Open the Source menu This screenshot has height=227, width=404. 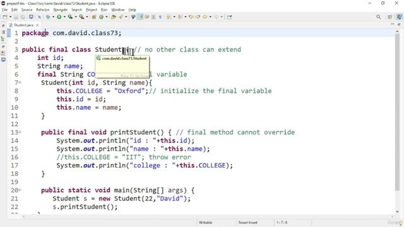(27, 10)
